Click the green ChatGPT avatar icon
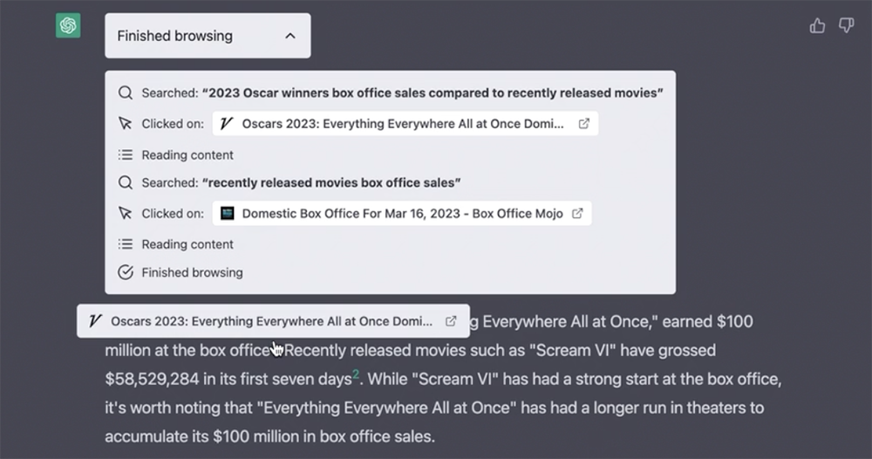Viewport: 872px width, 459px height. [68, 25]
